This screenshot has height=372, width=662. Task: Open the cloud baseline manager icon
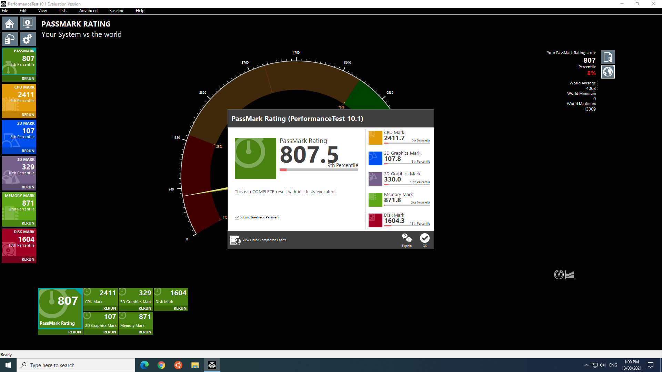point(10,39)
